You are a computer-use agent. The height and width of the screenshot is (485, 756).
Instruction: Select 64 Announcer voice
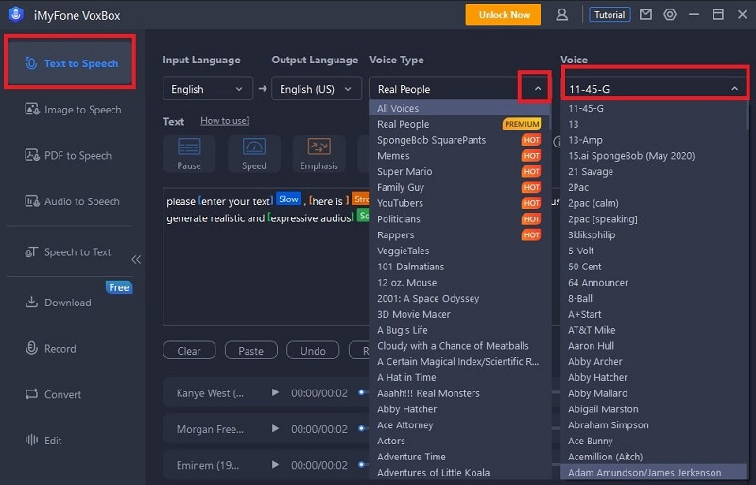(x=653, y=283)
